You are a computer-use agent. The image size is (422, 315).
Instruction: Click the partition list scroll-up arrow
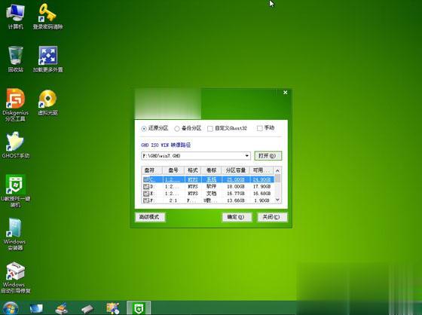tap(277, 171)
